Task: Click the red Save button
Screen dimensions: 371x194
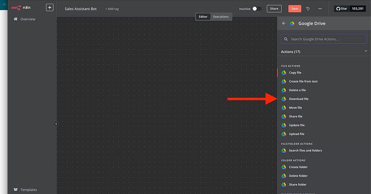Action: [294, 8]
